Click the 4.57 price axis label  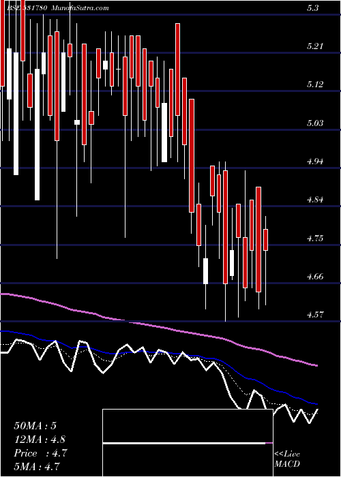coord(315,315)
